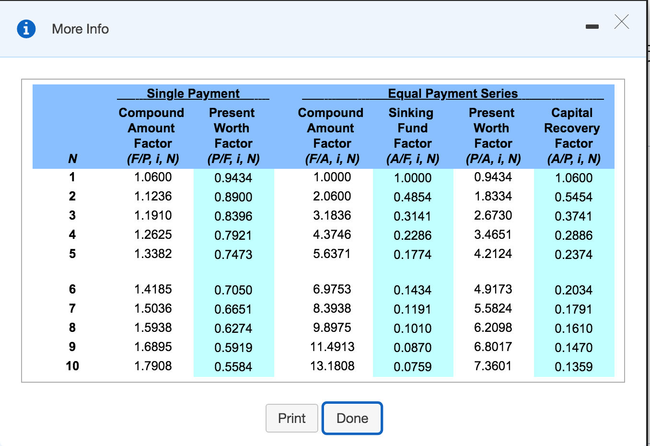Click the blue info icon

pyautogui.click(x=26, y=29)
